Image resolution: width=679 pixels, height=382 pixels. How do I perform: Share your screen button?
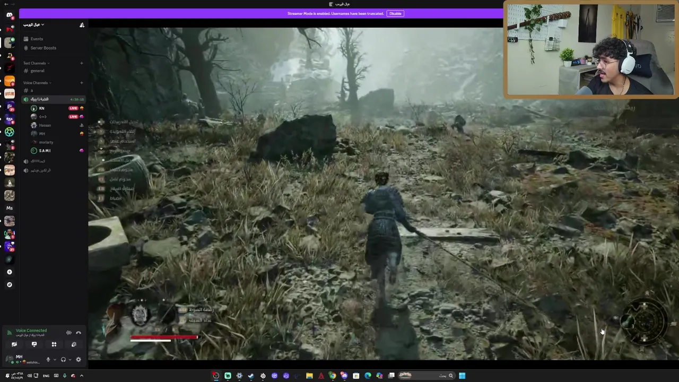[x=34, y=344]
